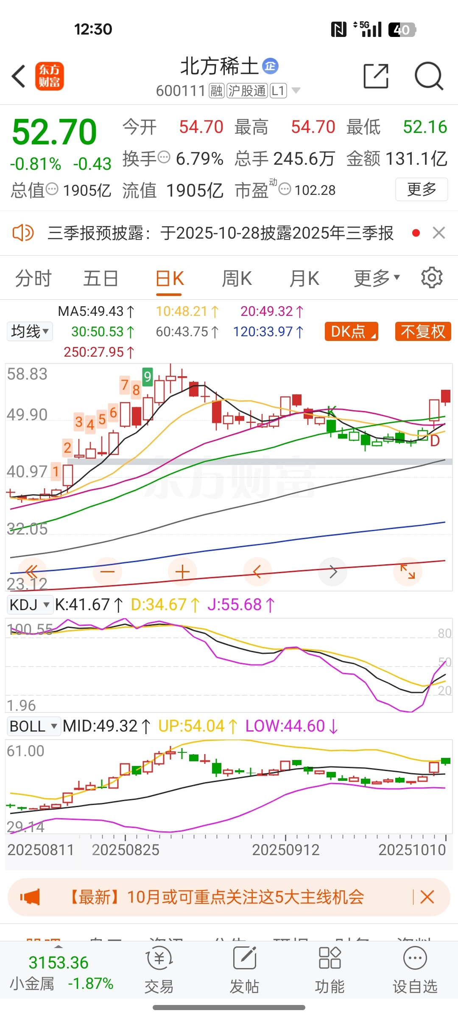Tap the red D signal marker
The image size is (458, 1019).
(x=435, y=441)
